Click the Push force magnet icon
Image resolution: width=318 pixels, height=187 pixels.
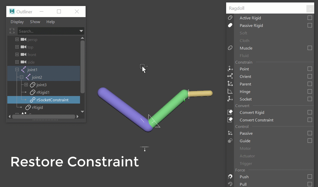(230, 177)
